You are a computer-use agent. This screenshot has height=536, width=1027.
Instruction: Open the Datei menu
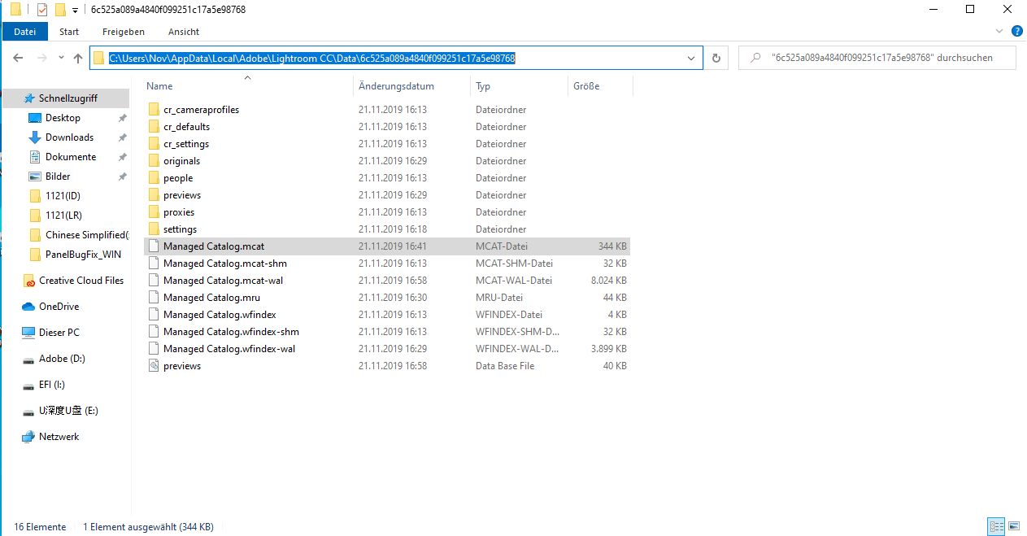tap(24, 32)
